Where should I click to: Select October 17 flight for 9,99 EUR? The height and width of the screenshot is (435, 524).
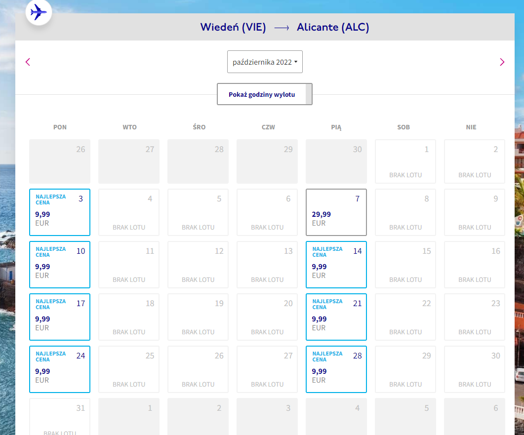tap(60, 316)
